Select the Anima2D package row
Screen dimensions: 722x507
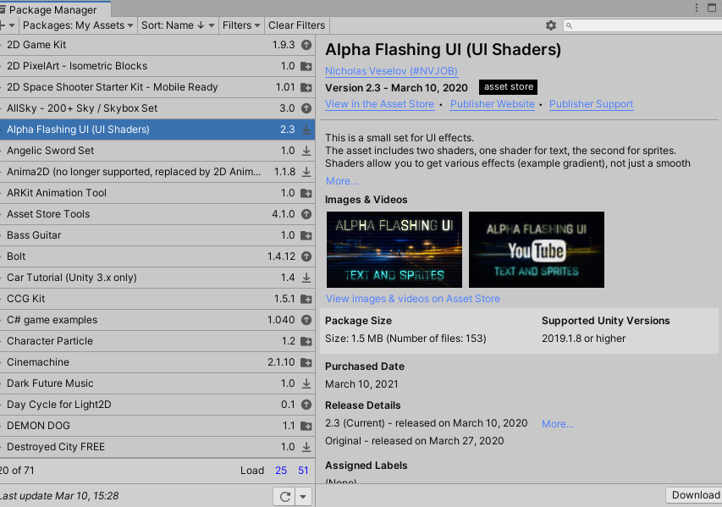coord(157,172)
